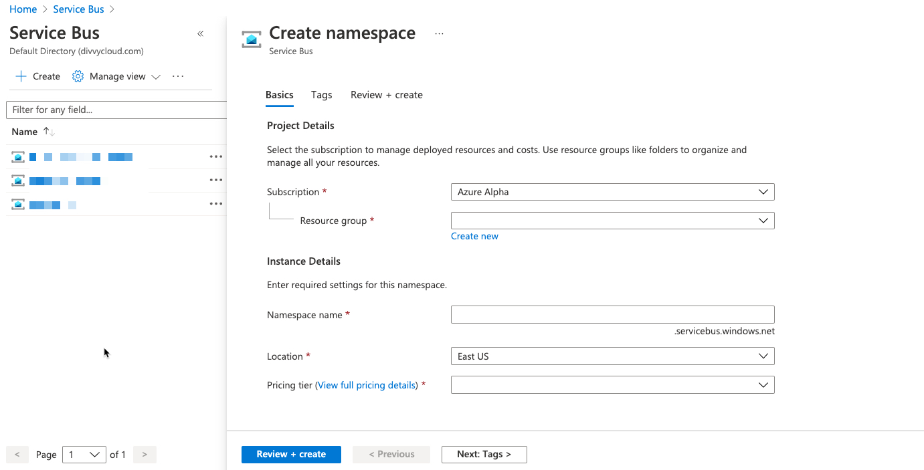The height and width of the screenshot is (470, 924).
Task: Open the Service Bus toolbar ellipsis menu
Action: pyautogui.click(x=178, y=76)
